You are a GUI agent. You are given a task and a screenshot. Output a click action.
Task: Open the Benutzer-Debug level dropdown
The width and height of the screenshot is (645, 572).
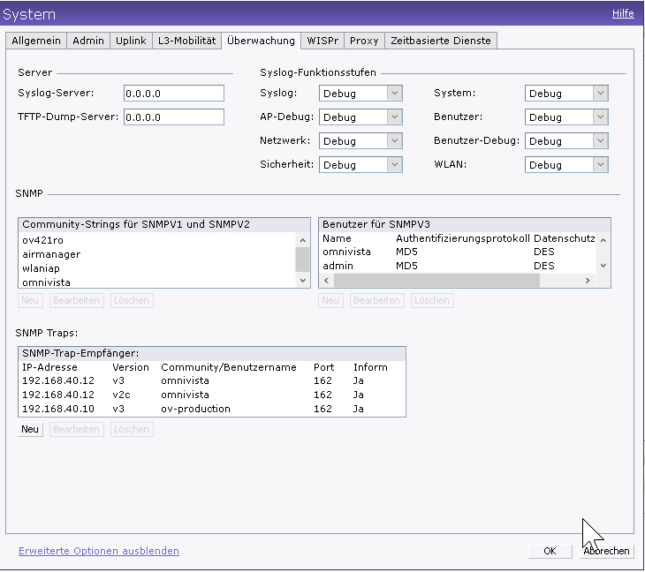tap(566, 141)
